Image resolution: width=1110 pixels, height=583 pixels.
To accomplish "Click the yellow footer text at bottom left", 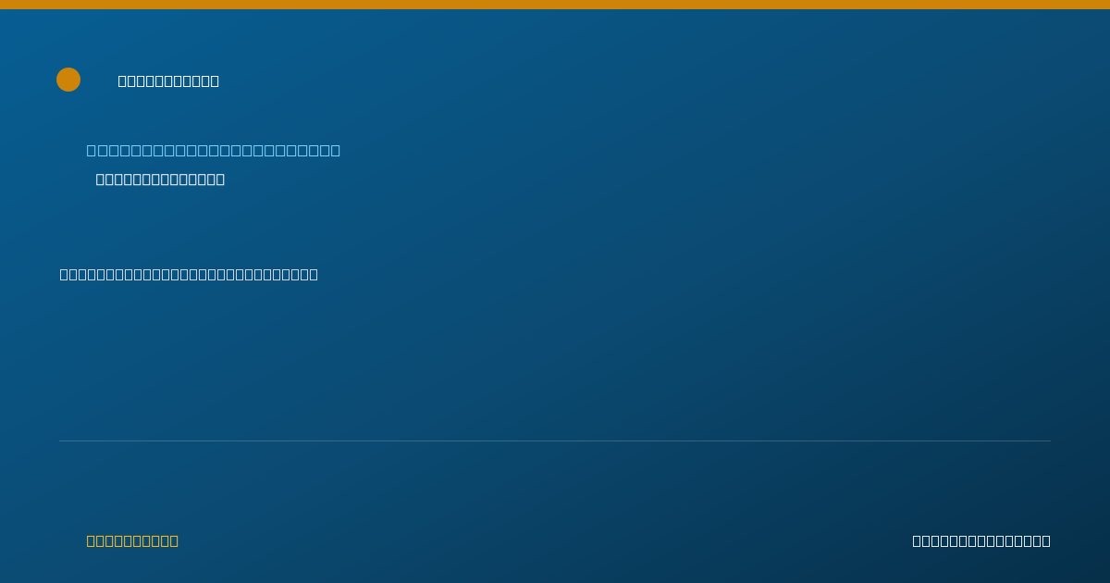I will 132,540.
